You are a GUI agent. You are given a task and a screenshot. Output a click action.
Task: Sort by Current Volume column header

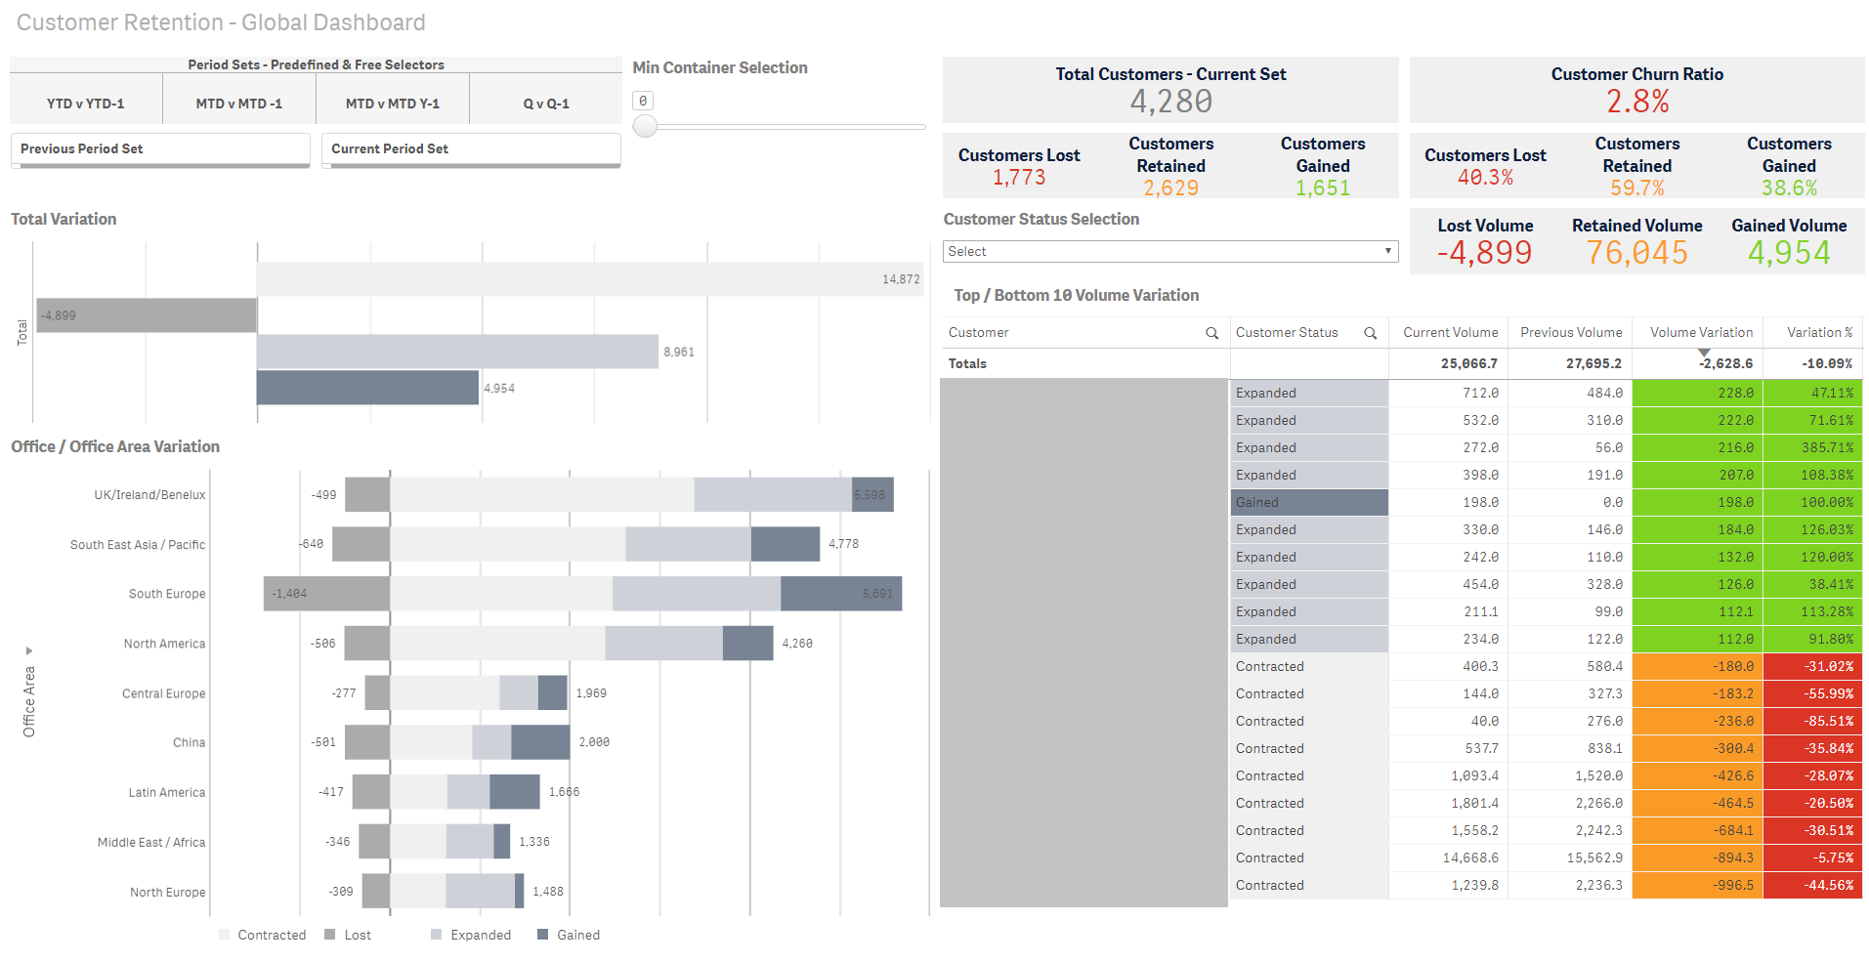pyautogui.click(x=1450, y=333)
